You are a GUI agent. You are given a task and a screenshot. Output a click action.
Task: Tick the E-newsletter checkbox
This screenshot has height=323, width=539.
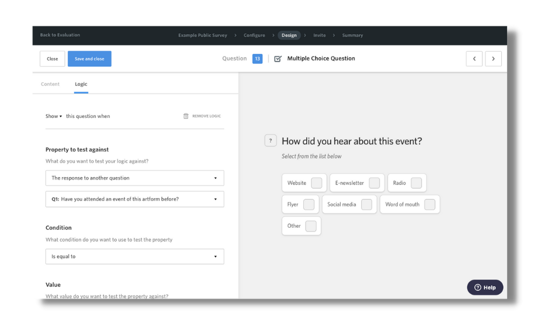coord(375,183)
